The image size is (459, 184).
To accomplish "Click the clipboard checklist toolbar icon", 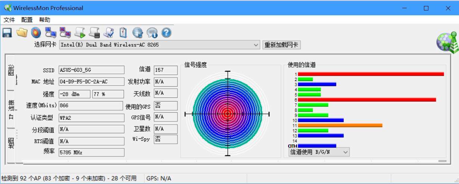I will tap(123, 33).
